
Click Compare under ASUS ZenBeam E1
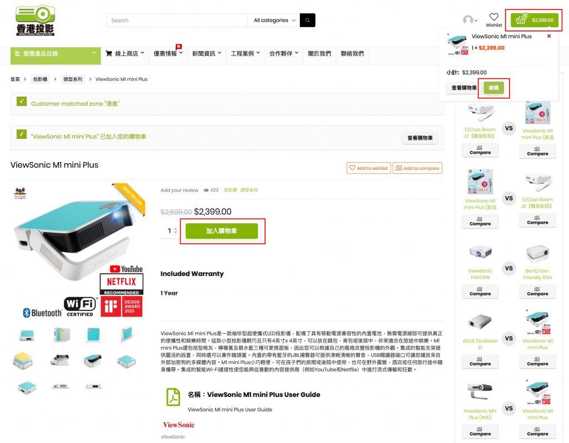point(480,361)
